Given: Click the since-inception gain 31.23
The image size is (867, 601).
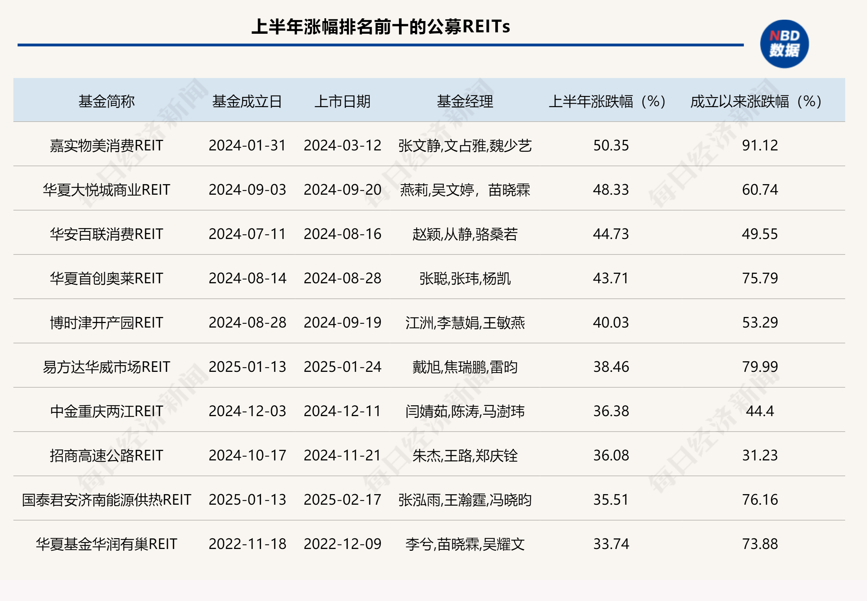Looking at the screenshot, I should point(760,455).
